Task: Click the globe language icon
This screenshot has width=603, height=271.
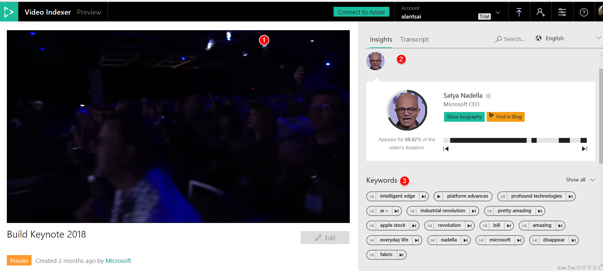Action: click(x=539, y=38)
